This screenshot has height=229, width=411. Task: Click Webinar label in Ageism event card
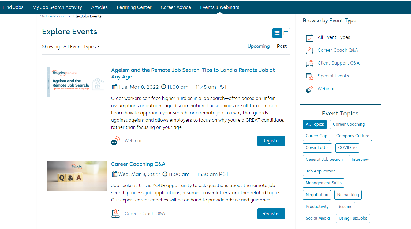click(x=133, y=141)
